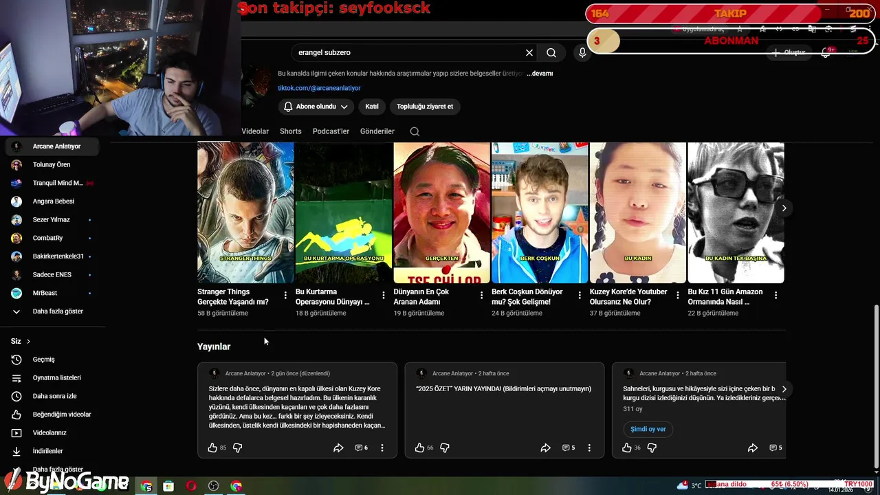Open options menu for Stranger Things short

(x=285, y=295)
